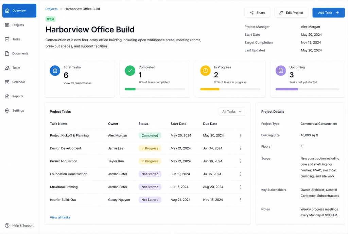Click the Start Date column header
This screenshot has width=348, height=234.
(178, 124)
